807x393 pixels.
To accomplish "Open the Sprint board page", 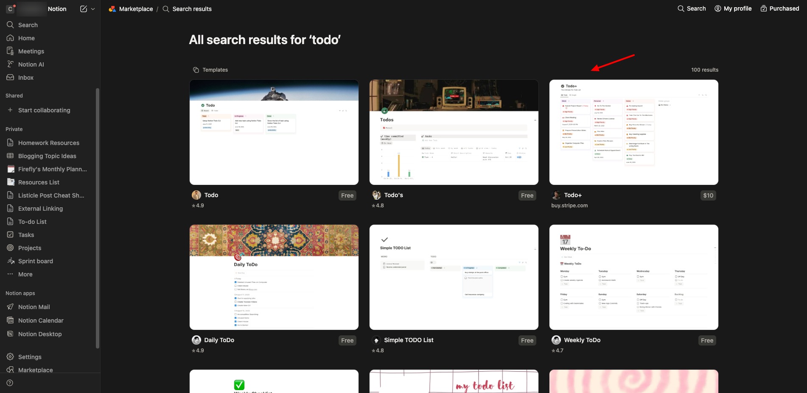I will [36, 261].
